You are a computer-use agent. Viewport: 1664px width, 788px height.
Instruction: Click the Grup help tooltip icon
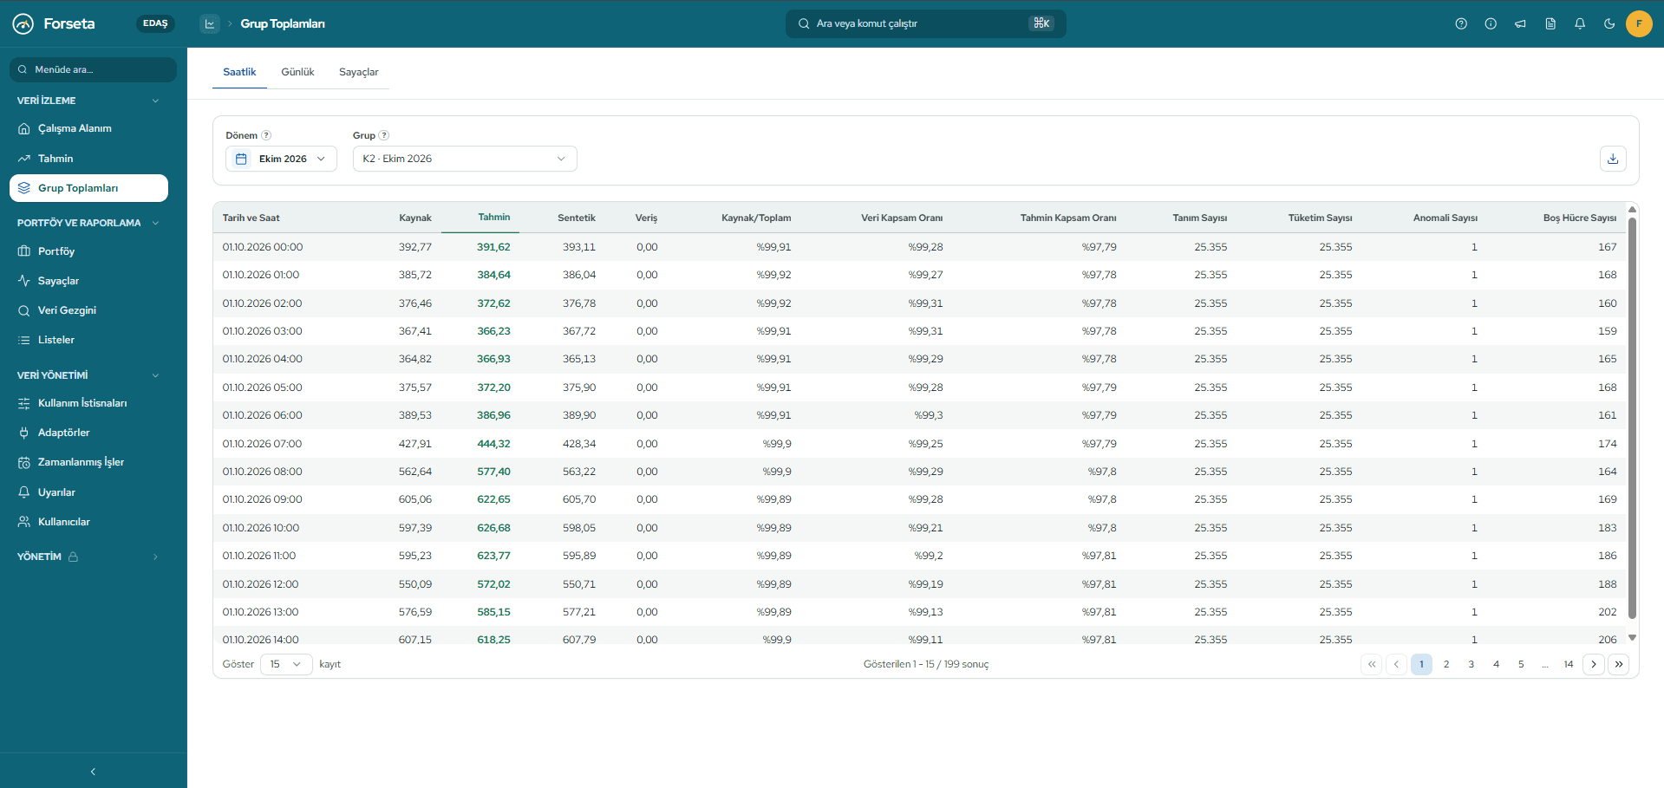(x=384, y=135)
